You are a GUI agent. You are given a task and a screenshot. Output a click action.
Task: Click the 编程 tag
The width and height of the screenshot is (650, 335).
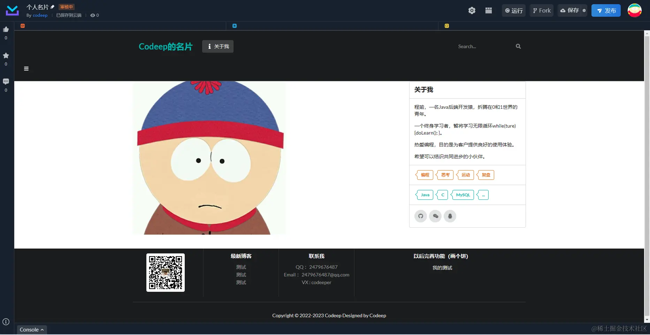[424, 175]
